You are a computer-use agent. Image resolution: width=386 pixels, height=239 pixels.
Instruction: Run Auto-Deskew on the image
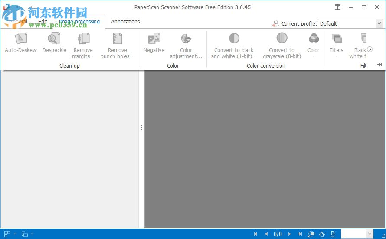21,43
